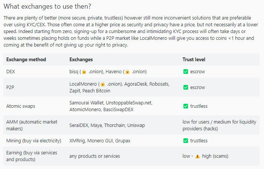Image resolution: width=264 pixels, height=169 pixels.
Task: Open the bisq exchange link
Action: click(74, 72)
